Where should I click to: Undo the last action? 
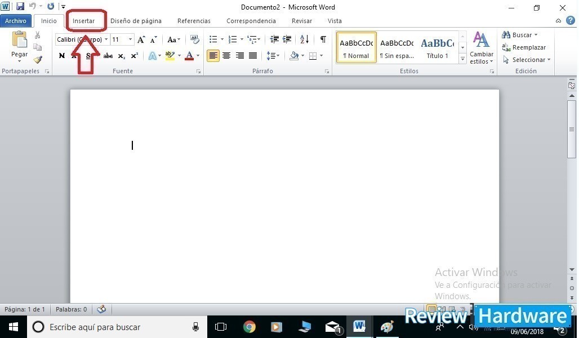pos(33,6)
